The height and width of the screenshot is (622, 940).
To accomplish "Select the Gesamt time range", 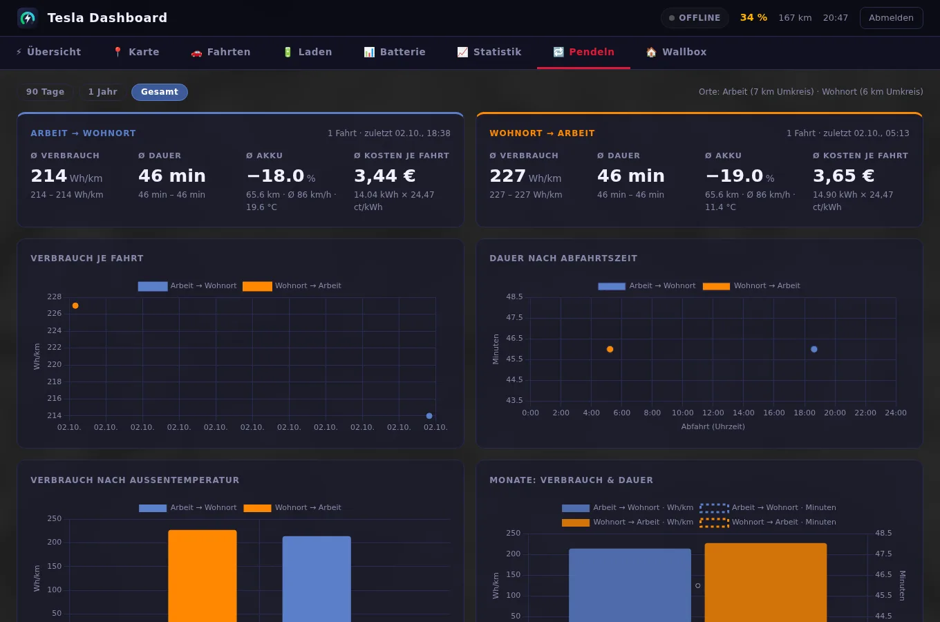I will point(160,92).
